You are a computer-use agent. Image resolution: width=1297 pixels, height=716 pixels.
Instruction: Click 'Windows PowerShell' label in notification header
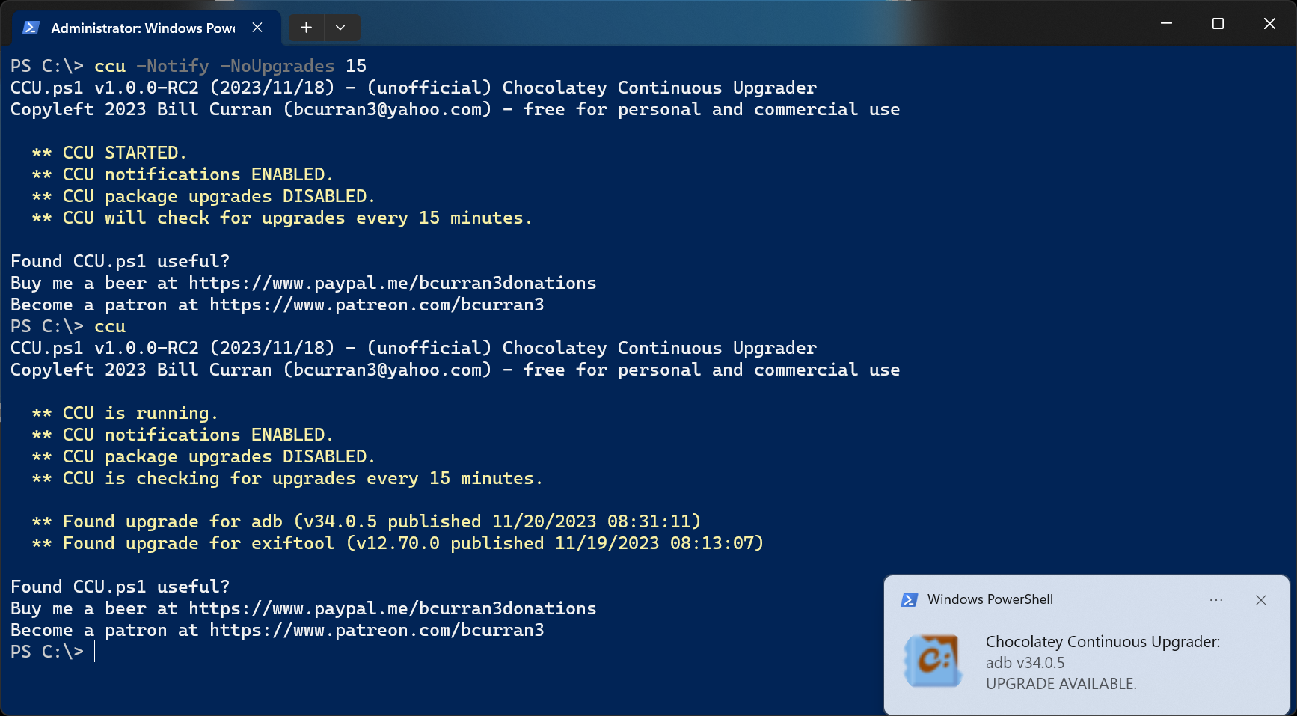(990, 600)
